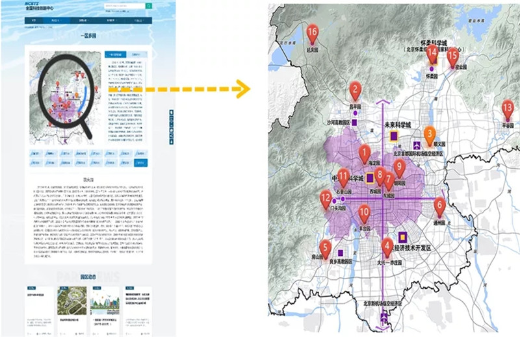
Task: Select the highlighted blue tab above the text panel
Action: click(116, 55)
